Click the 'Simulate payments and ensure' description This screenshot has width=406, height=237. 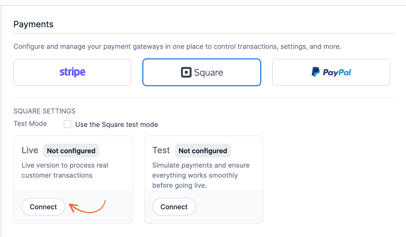click(x=201, y=175)
